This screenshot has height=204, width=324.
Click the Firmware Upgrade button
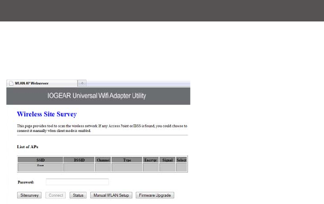[155, 195]
